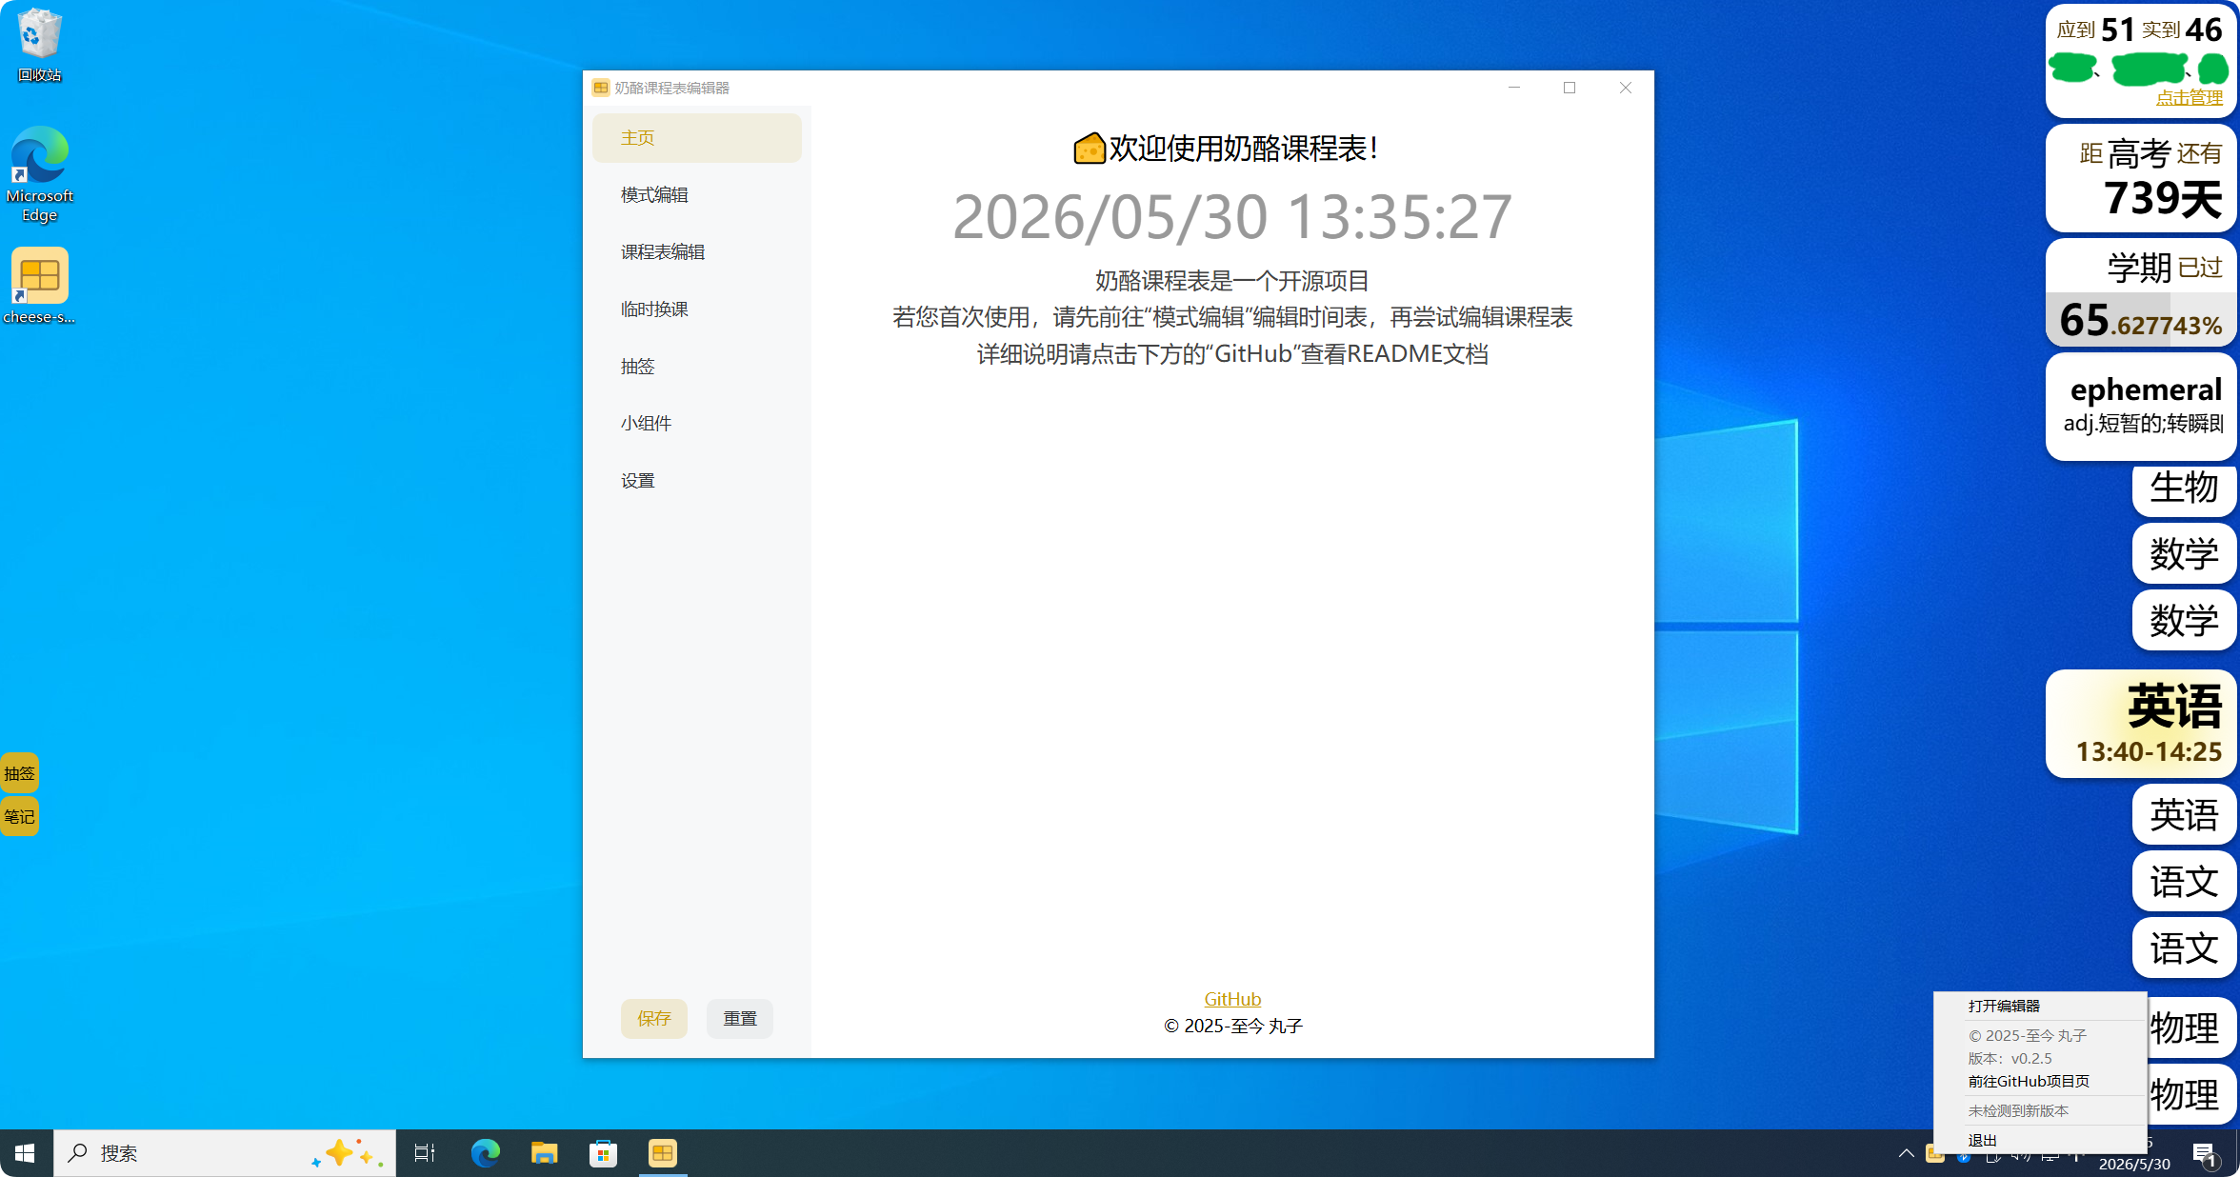The image size is (2240, 1177).
Task: Open the 课程表编辑 sidebar page
Action: [x=697, y=252]
